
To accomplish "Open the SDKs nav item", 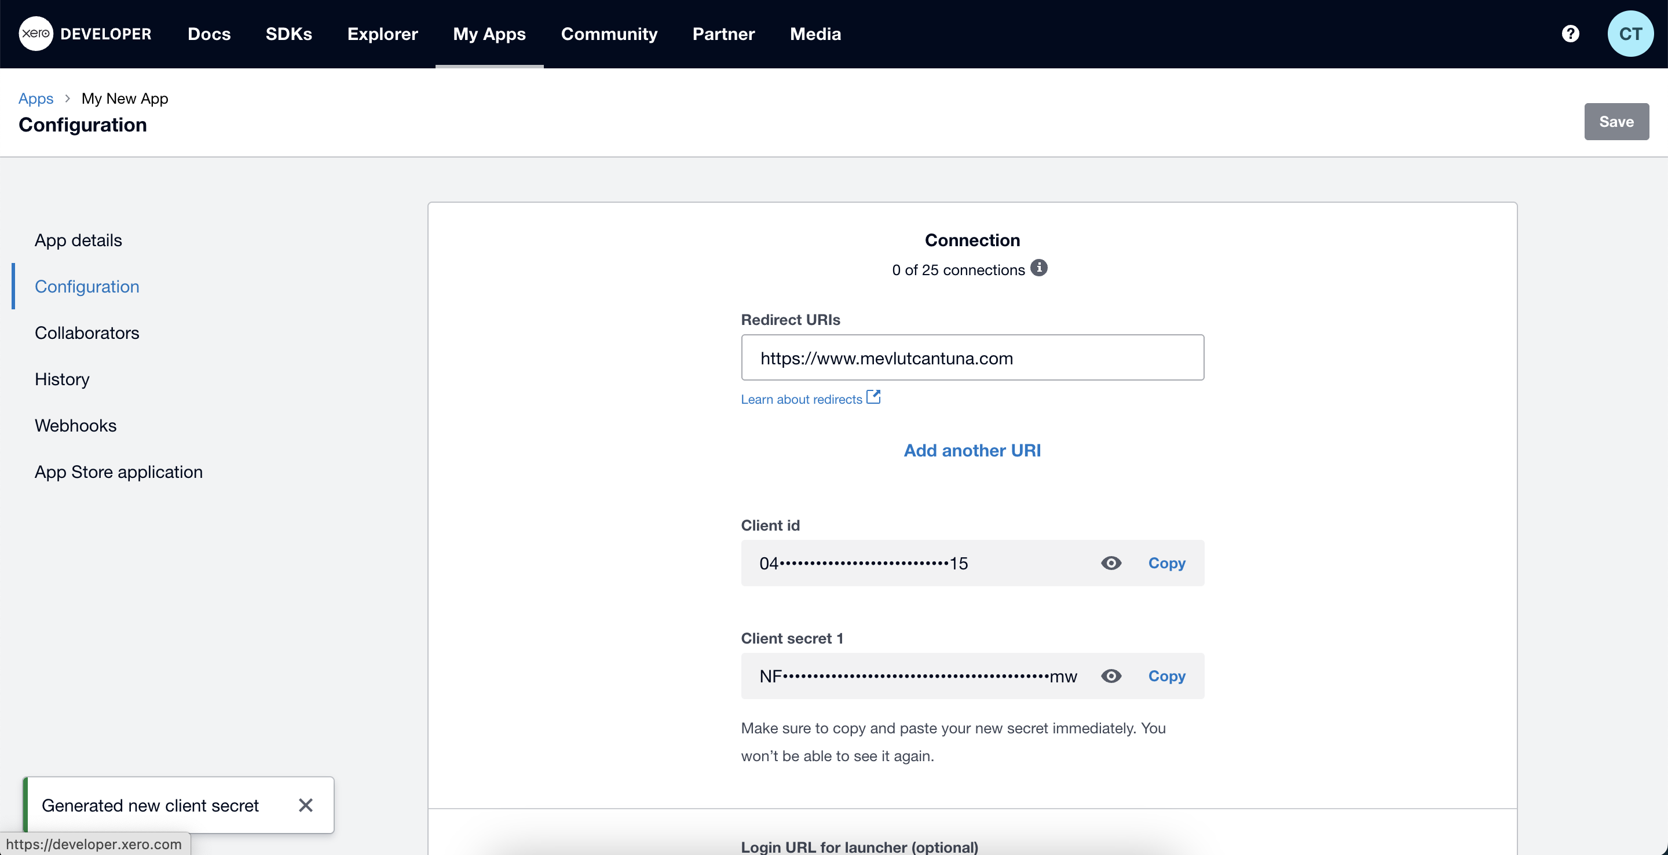I will point(289,34).
